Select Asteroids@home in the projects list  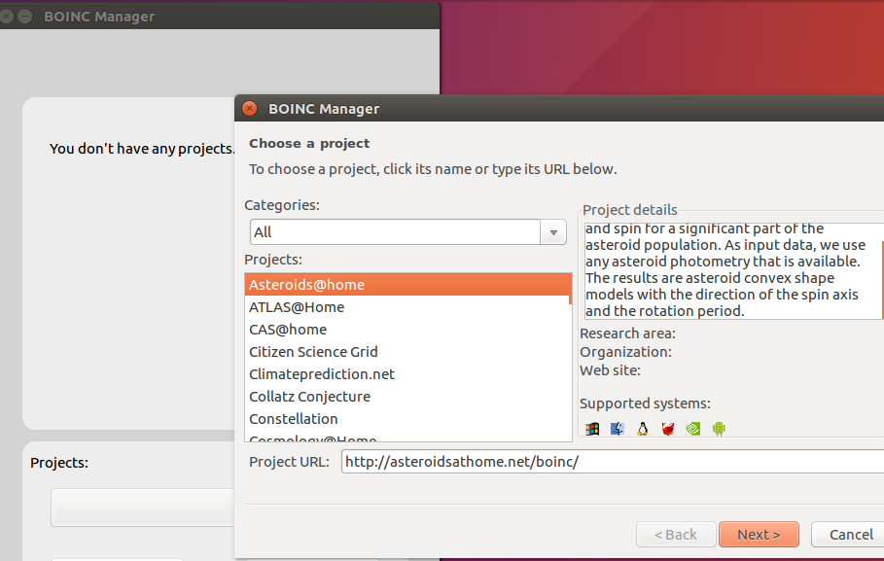pyautogui.click(x=407, y=285)
